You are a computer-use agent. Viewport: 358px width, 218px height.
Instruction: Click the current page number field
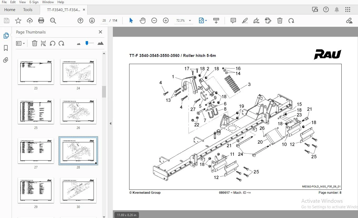[x=104, y=21]
